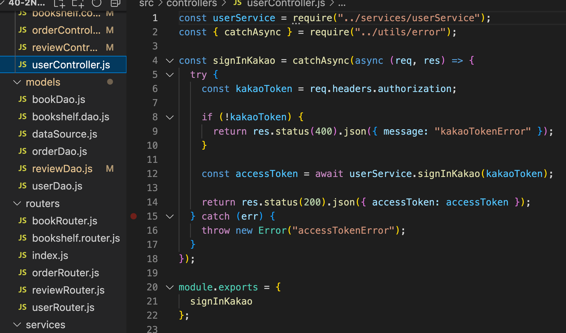566x333 pixels.
Task: Open bookshelf.router.js file
Action: click(76, 238)
